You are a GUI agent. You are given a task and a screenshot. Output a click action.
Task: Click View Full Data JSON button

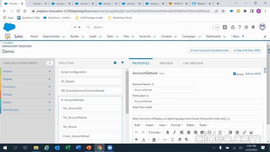247,51
